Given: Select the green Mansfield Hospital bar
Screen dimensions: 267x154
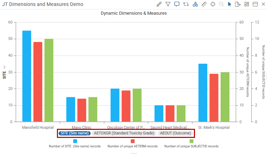Looking at the screenshot, I should [x=49, y=80].
